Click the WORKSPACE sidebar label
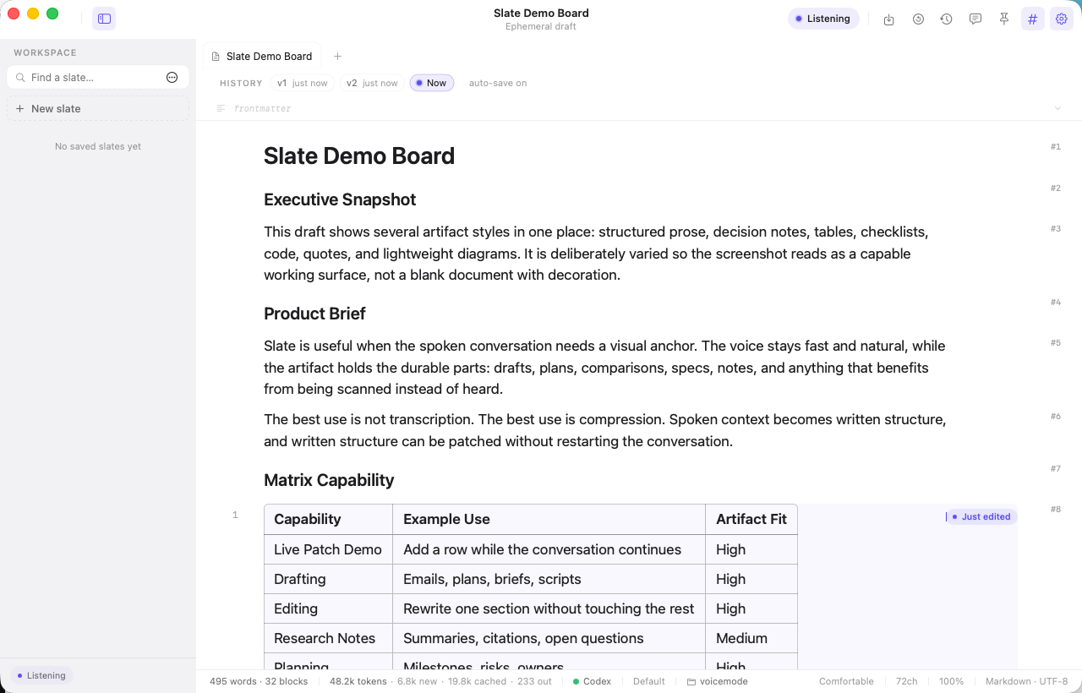This screenshot has height=693, width=1082. coord(45,52)
